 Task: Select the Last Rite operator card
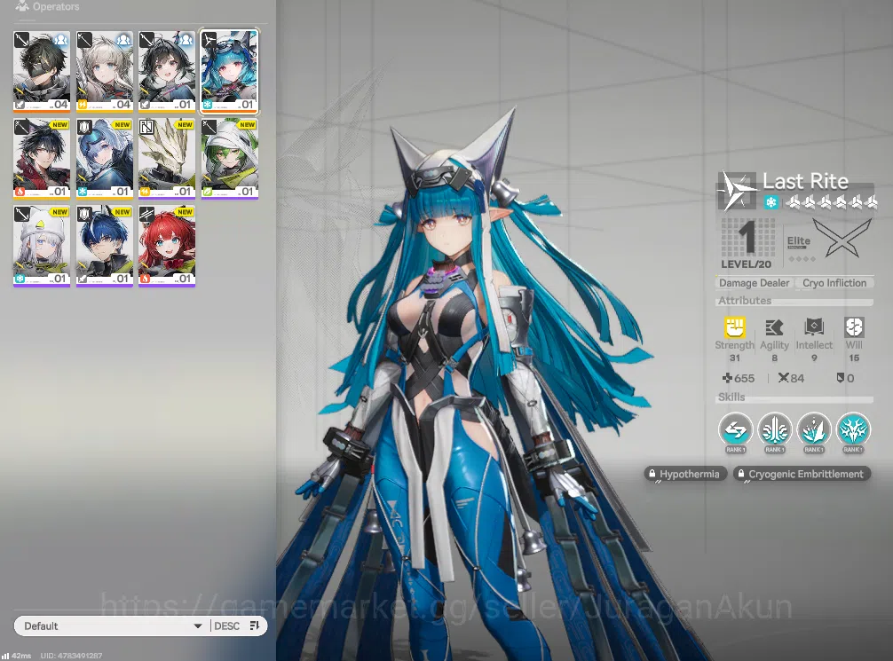click(x=230, y=71)
